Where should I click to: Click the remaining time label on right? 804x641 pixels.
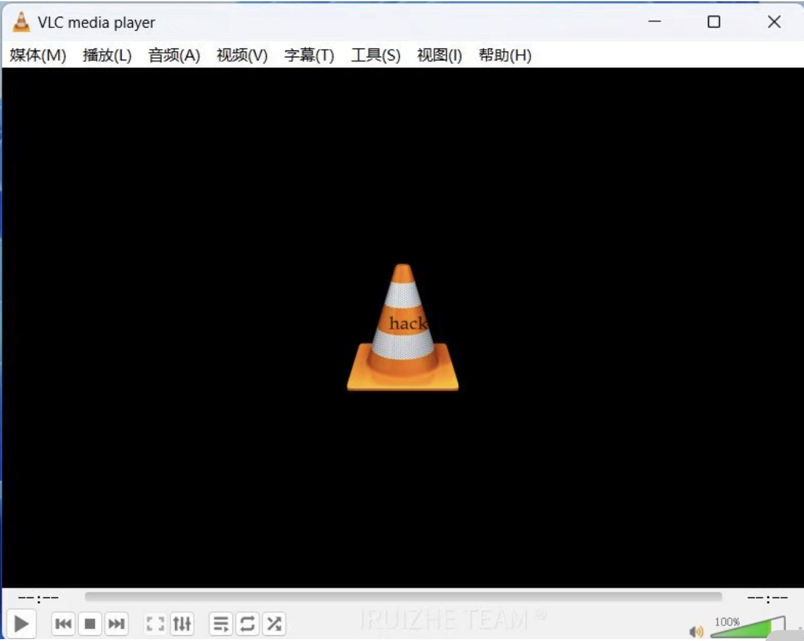(x=767, y=599)
